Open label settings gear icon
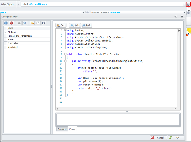 click(x=188, y=4)
